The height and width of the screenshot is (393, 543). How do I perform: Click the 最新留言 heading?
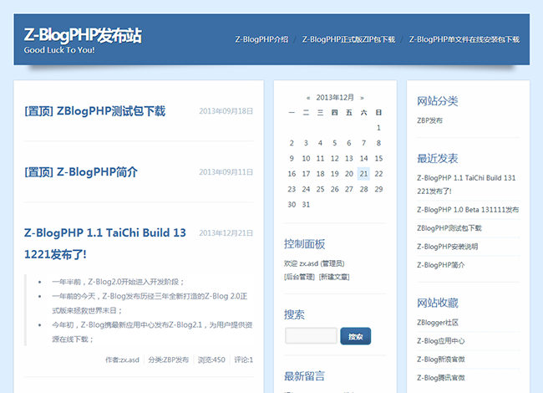tap(304, 376)
